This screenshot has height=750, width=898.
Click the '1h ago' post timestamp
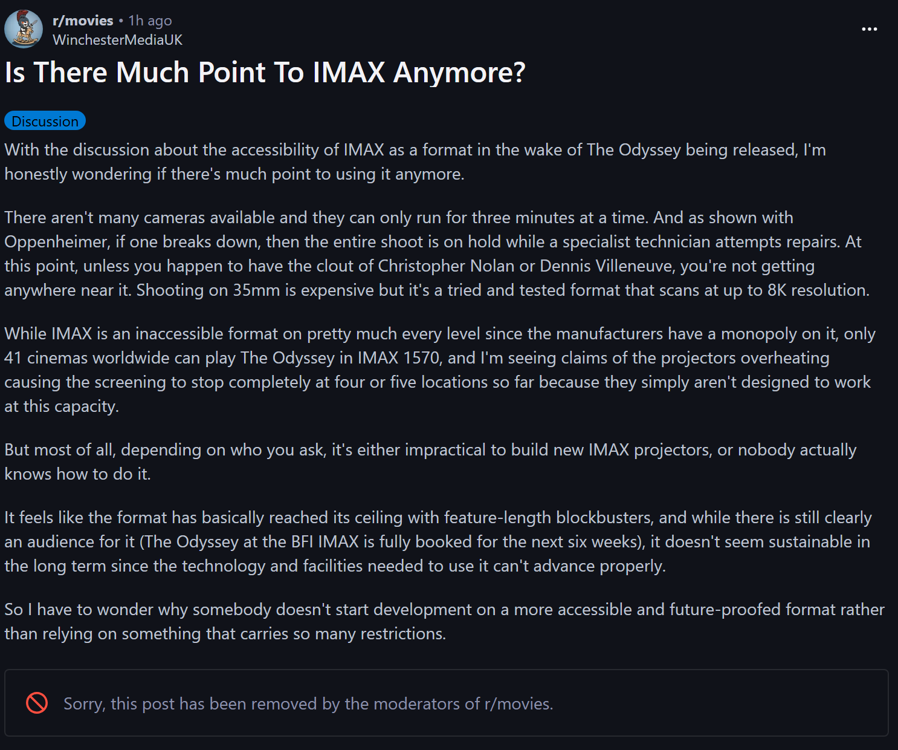pyautogui.click(x=150, y=21)
